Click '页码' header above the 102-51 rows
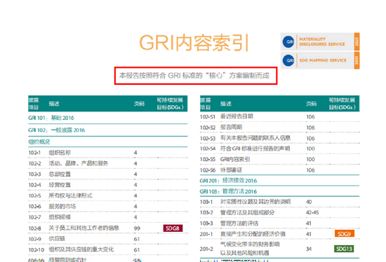The height and width of the screenshot is (262, 386). 311,104
